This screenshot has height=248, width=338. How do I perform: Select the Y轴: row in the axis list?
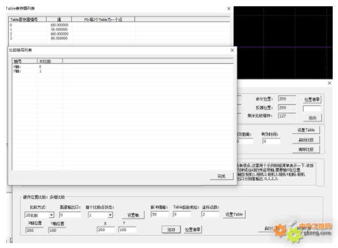click(122, 71)
